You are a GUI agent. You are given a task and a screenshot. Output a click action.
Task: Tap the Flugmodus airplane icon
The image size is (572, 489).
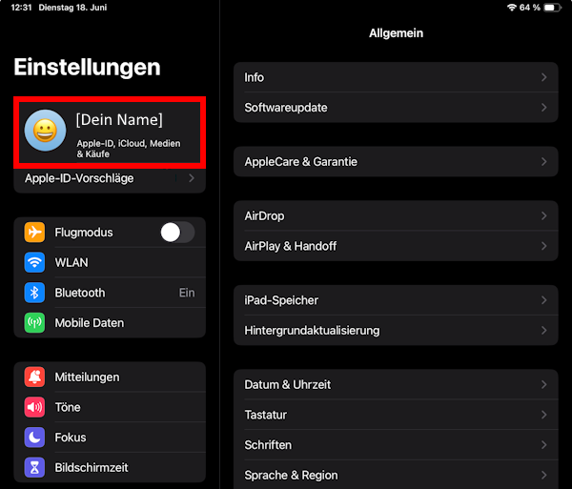pos(34,233)
